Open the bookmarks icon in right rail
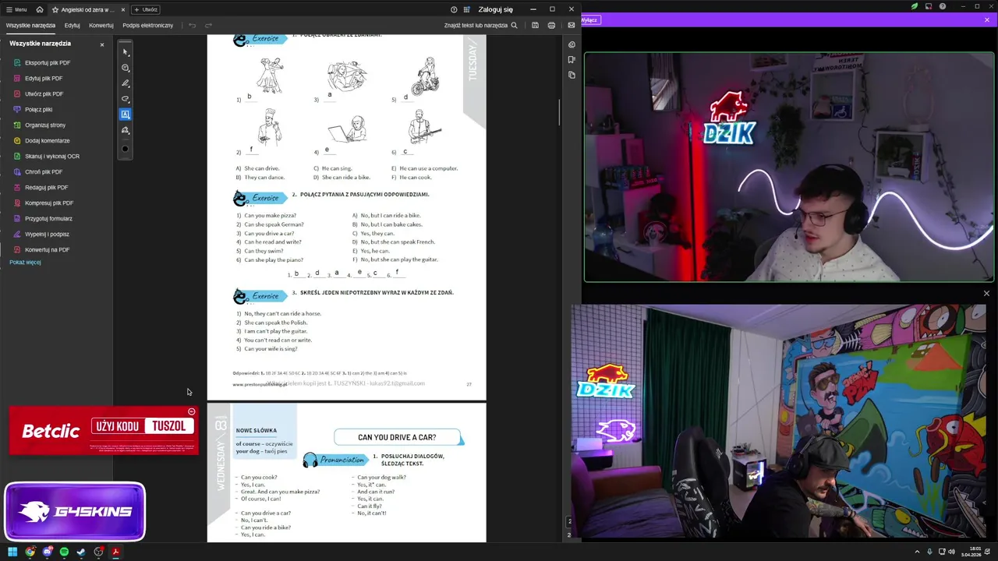This screenshot has height=561, width=998. [x=572, y=59]
